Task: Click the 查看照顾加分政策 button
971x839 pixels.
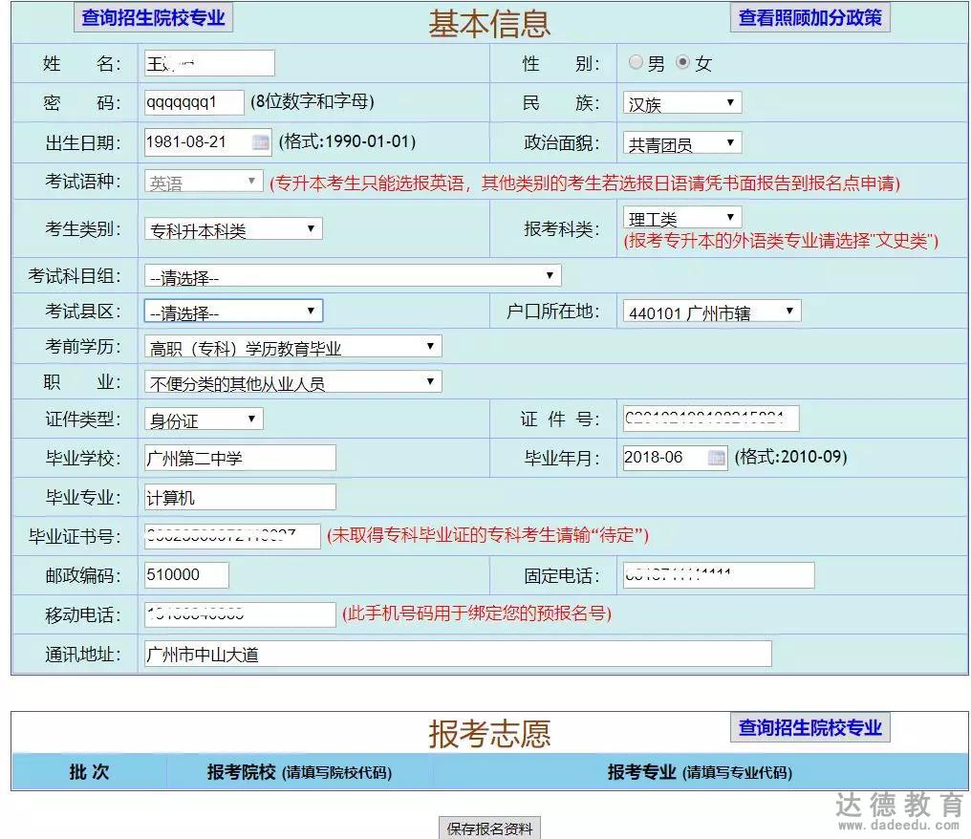Action: click(x=810, y=17)
